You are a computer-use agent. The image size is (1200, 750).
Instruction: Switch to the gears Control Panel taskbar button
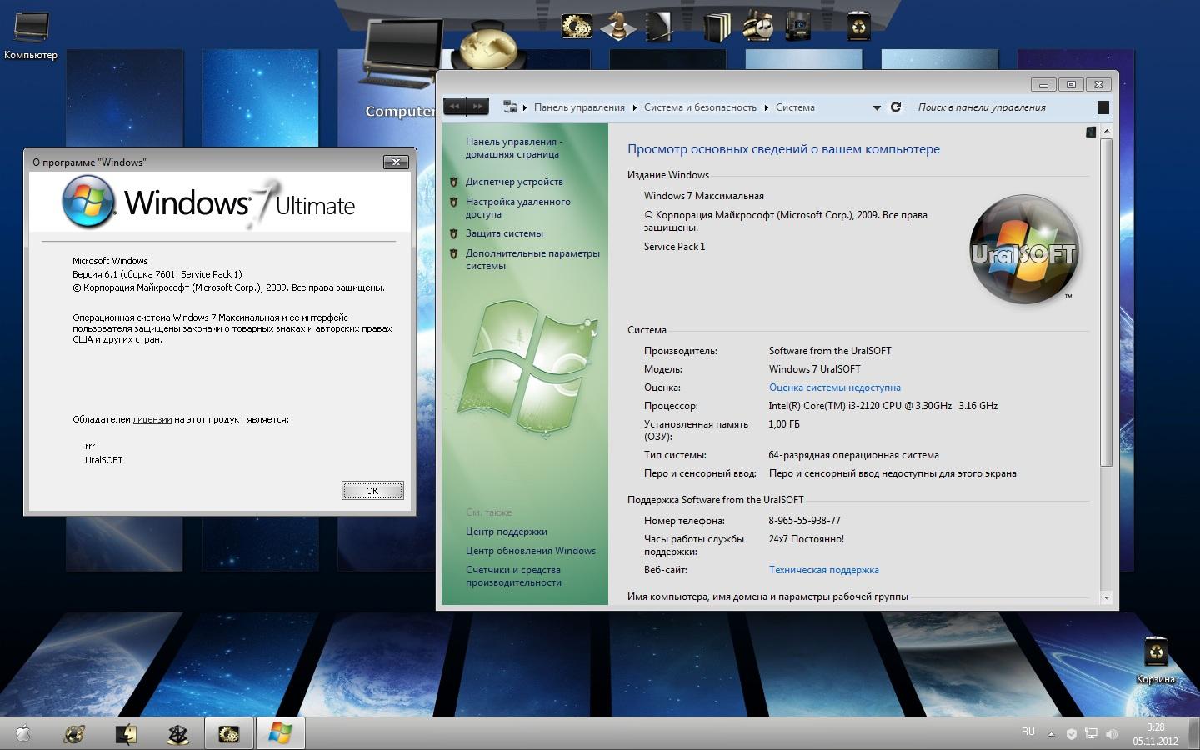pyautogui.click(x=228, y=733)
